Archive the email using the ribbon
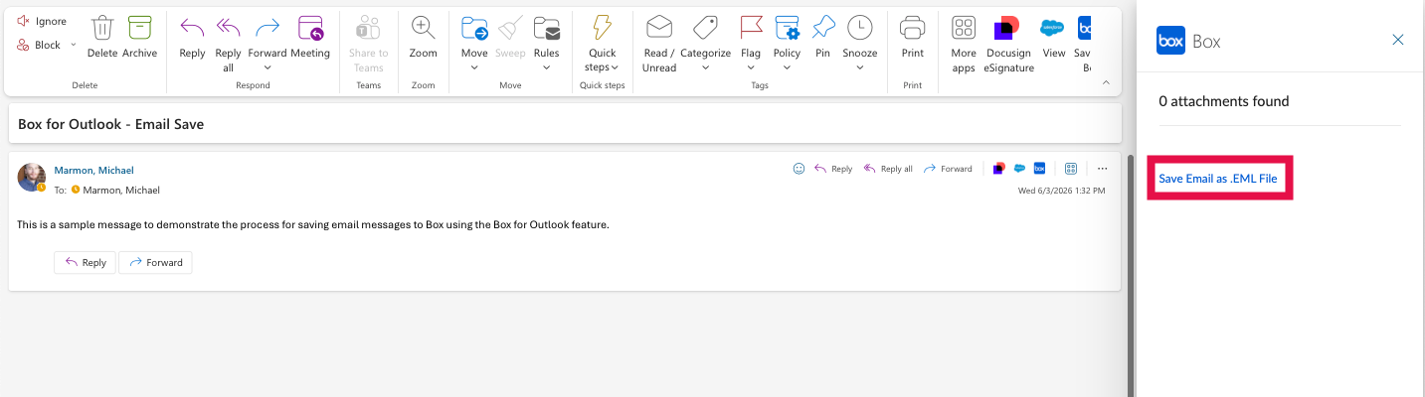 pos(140,38)
